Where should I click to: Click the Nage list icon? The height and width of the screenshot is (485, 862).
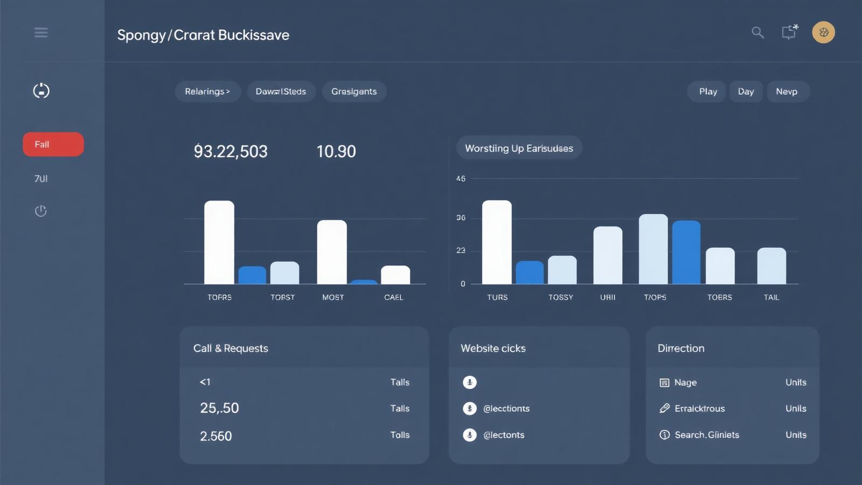tap(664, 383)
